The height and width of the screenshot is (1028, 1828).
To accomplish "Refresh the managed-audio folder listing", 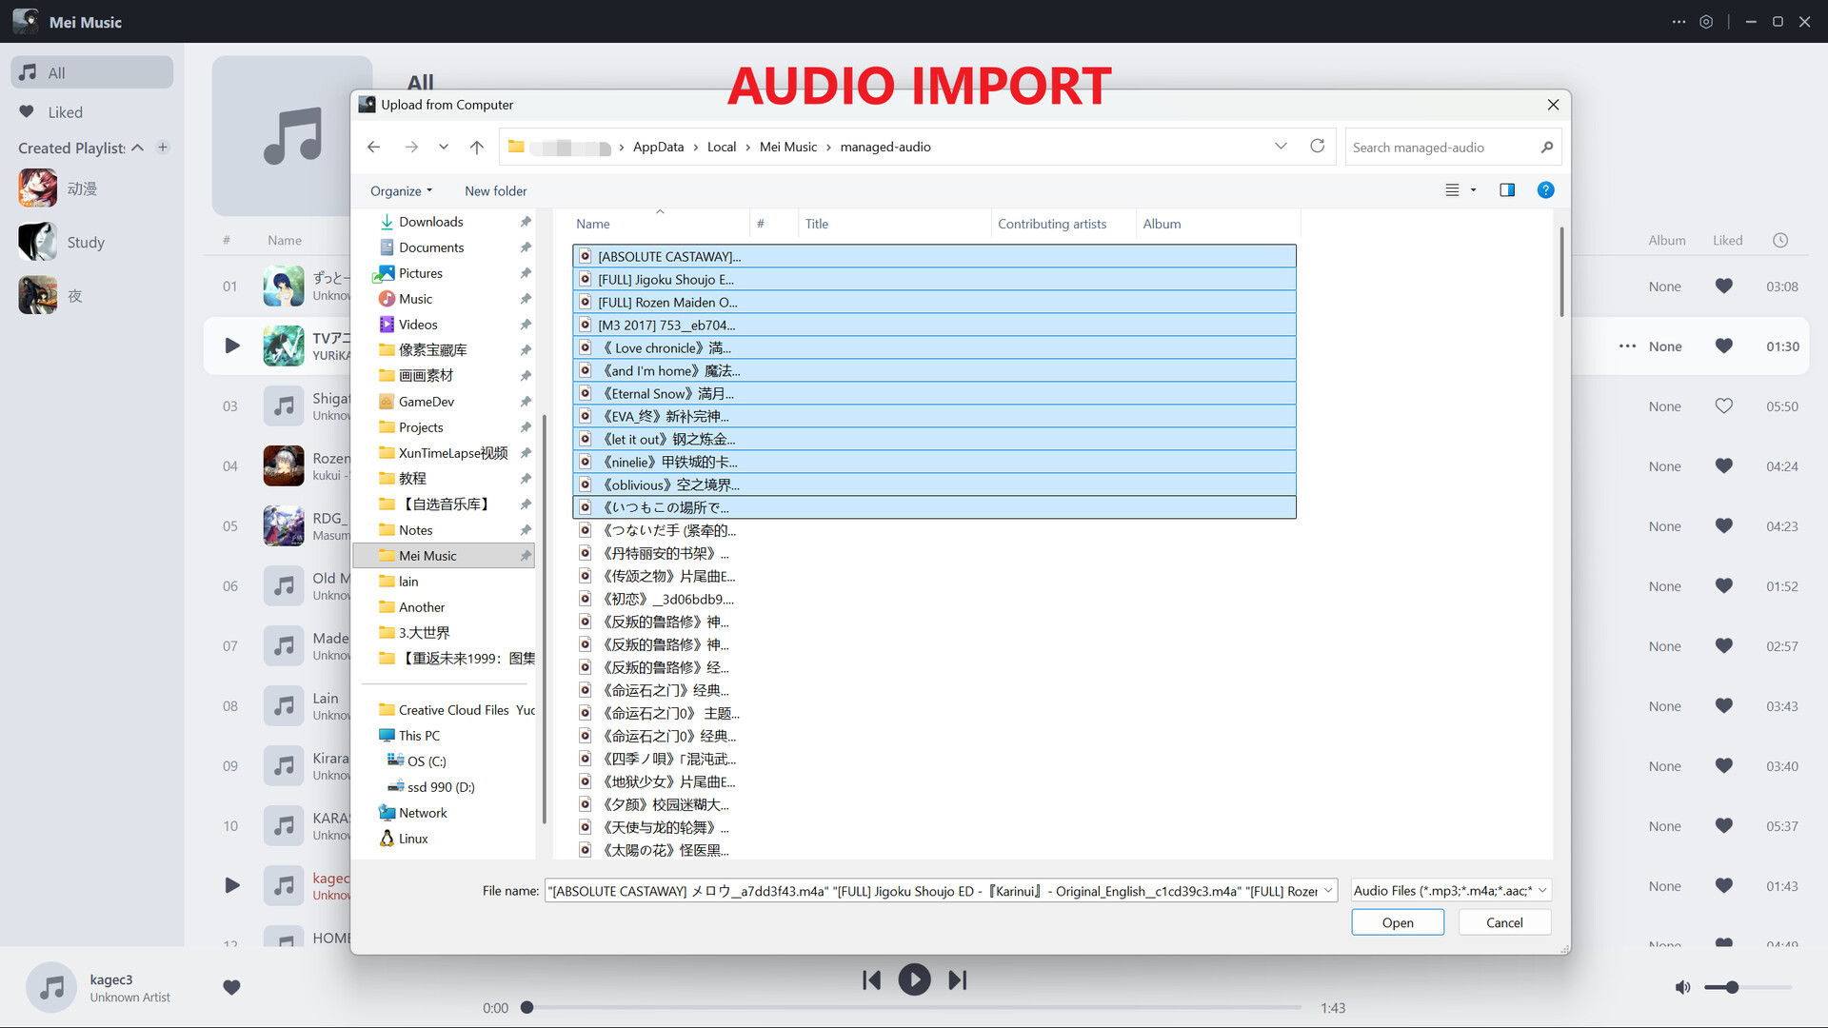I will click(x=1318, y=147).
